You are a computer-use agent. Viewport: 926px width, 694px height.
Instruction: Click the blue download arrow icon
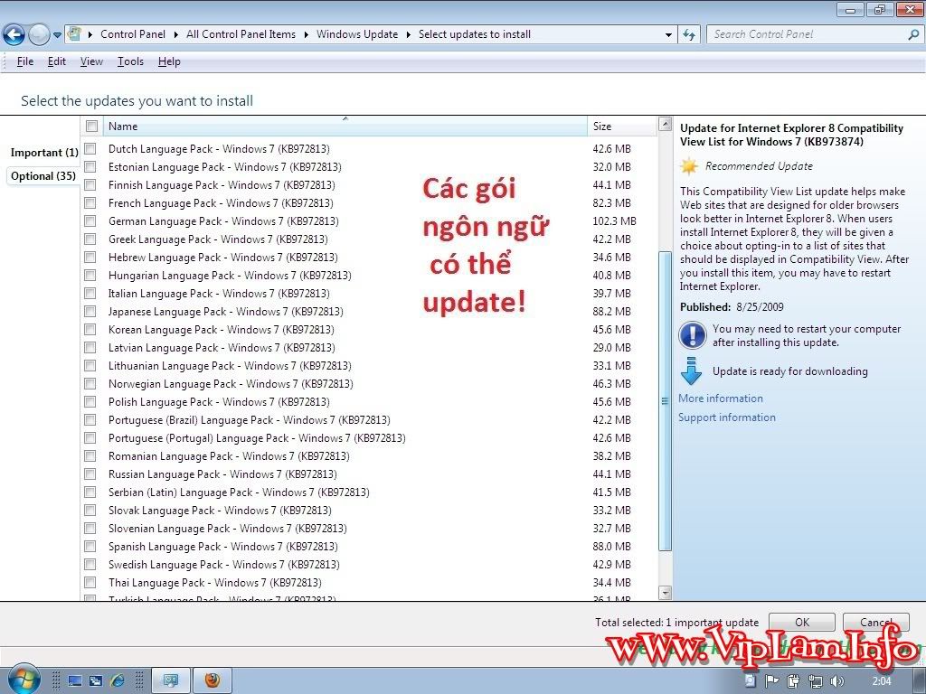[x=691, y=371]
